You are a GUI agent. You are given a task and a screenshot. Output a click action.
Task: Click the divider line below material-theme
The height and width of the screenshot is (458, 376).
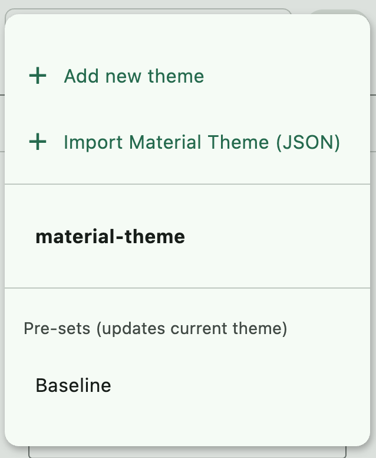(x=187, y=288)
